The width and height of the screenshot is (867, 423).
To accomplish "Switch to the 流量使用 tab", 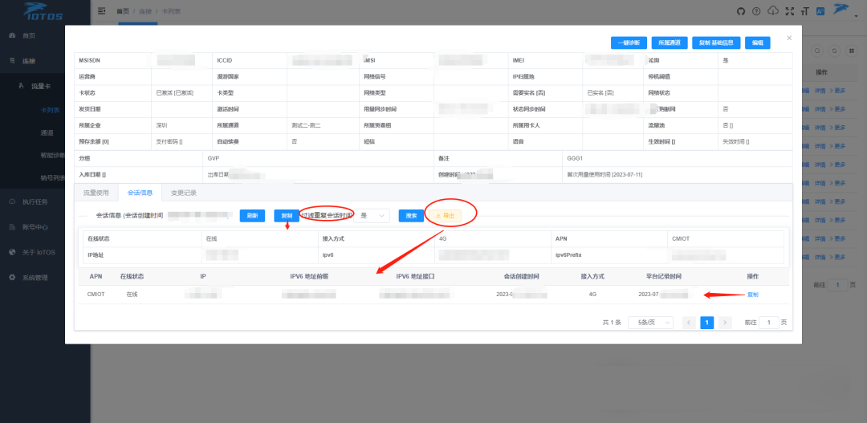I will 96,193.
